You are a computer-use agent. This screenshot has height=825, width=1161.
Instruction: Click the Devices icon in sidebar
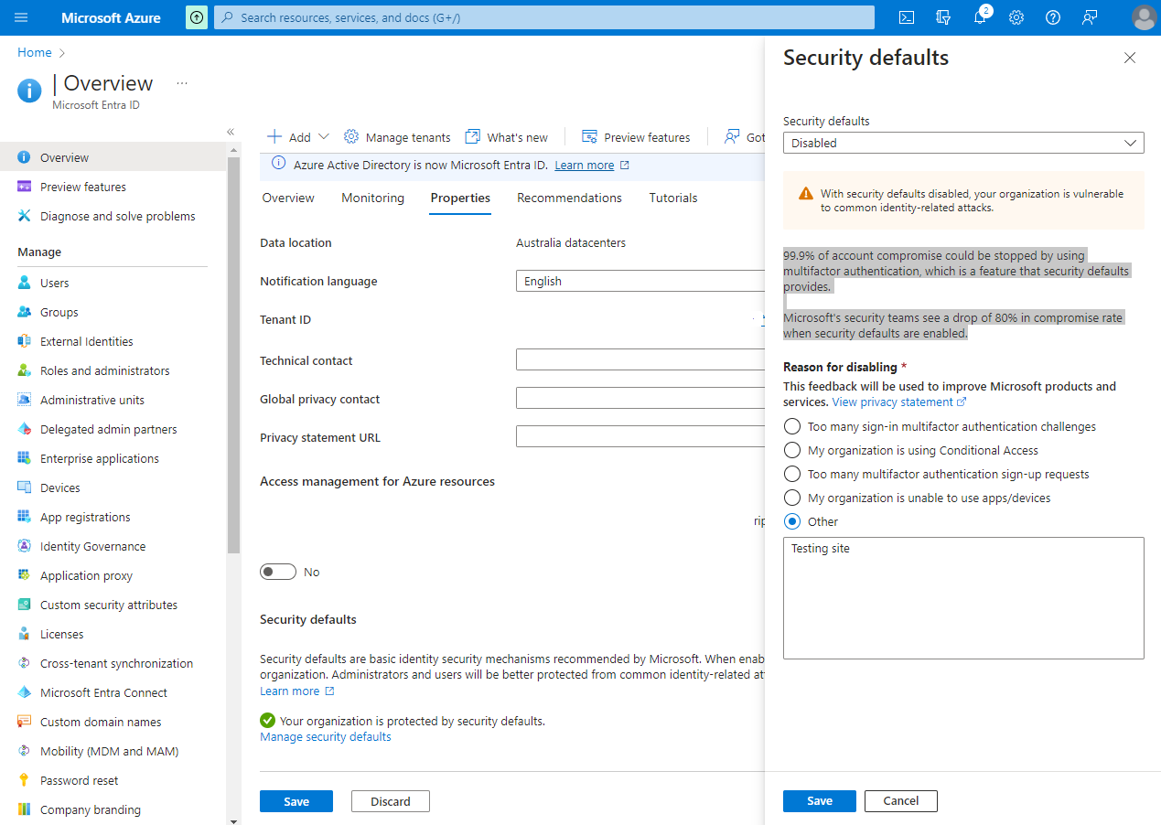[25, 487]
